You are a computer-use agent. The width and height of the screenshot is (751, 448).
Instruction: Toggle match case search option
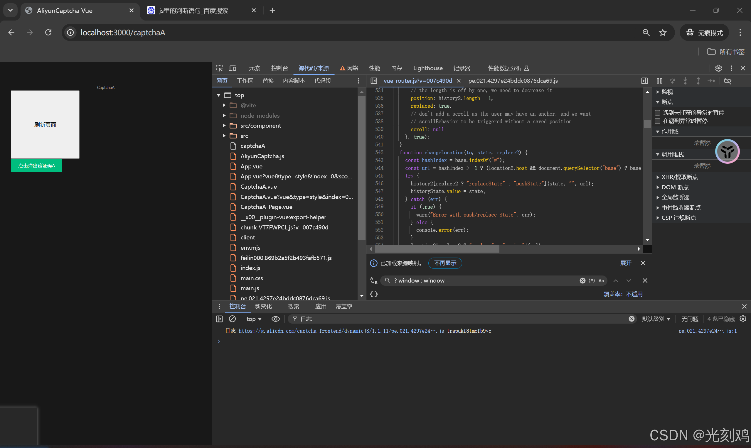pos(601,280)
